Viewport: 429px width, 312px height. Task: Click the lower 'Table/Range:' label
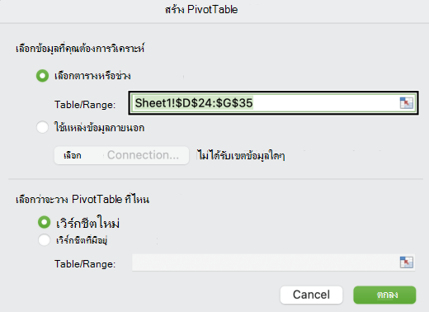click(x=85, y=264)
